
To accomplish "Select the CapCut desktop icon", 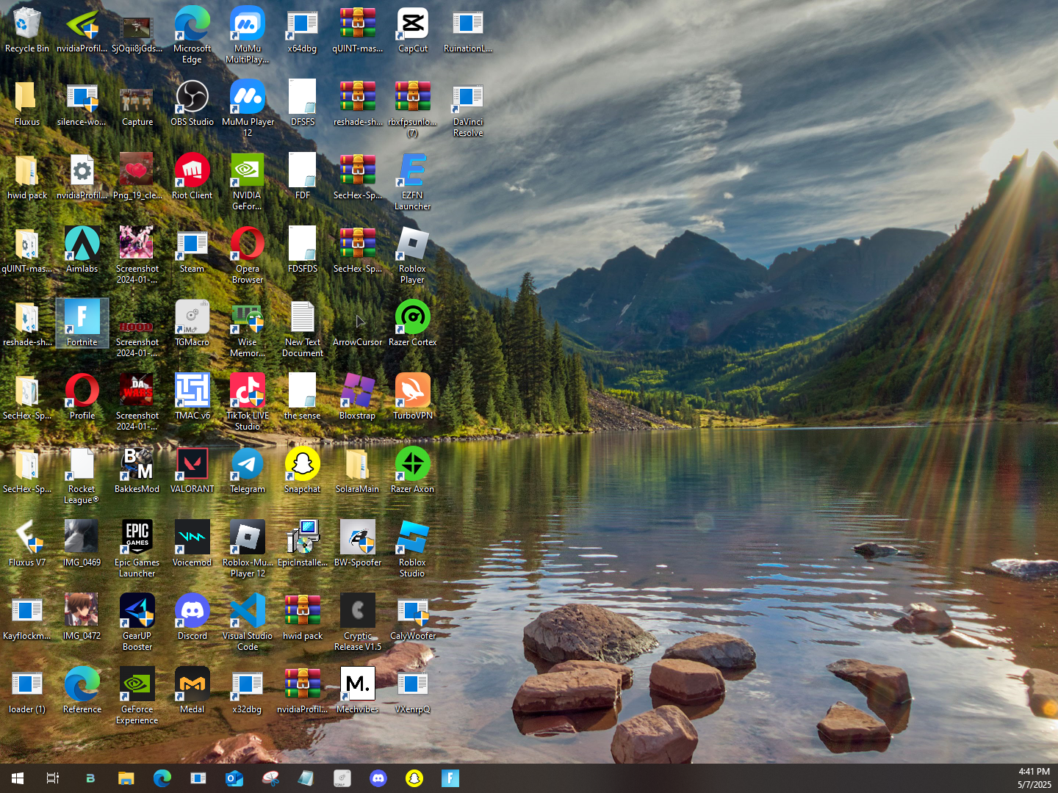I will [x=413, y=31].
